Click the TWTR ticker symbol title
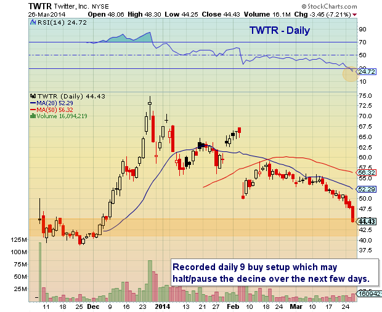Viewport: 382px width, 312px height. 39,6
